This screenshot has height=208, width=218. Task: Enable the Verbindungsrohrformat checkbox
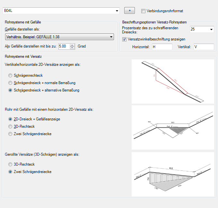(x=143, y=11)
